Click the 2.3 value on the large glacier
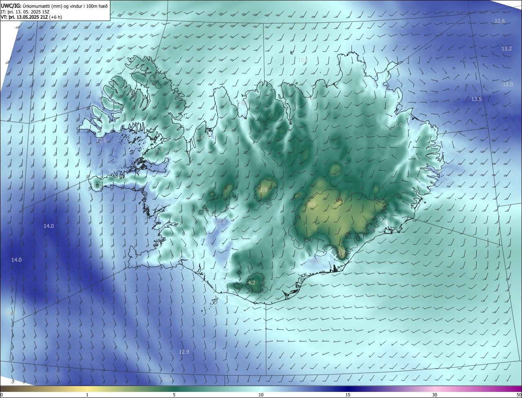 [x=312, y=203]
